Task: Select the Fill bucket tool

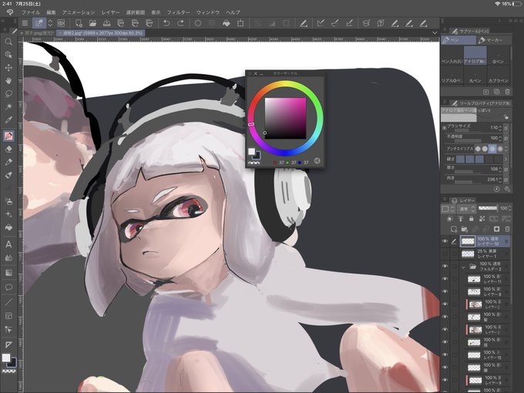Action: click(x=8, y=227)
